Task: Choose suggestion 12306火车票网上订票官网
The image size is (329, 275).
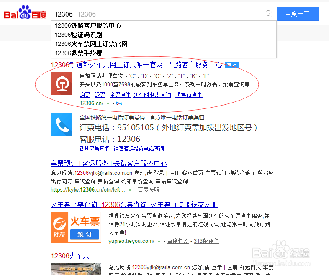Action: click(x=164, y=44)
